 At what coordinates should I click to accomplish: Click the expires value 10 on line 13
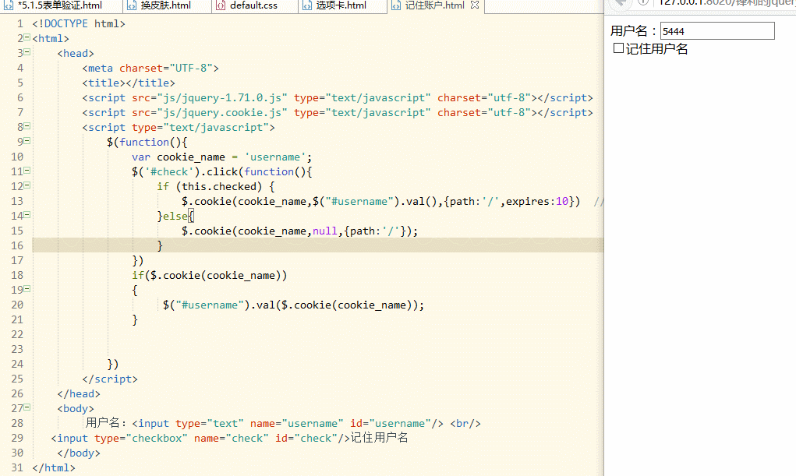(x=561, y=202)
